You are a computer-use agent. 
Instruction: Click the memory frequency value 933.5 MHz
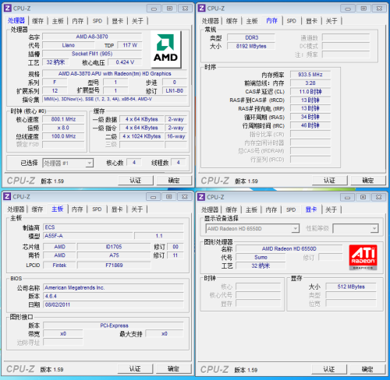pyautogui.click(x=310, y=75)
